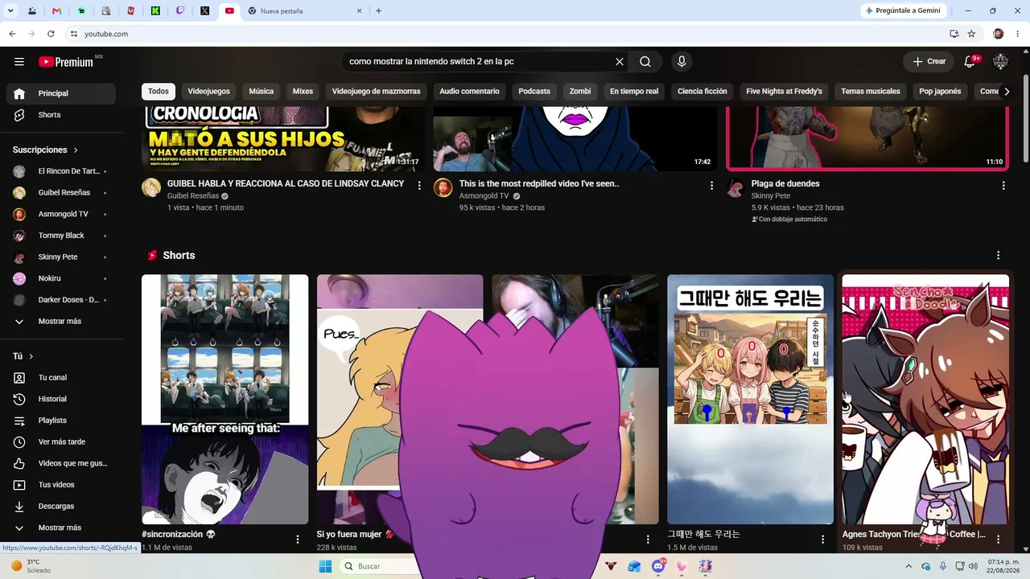1030x579 pixels.
Task: Select the Podcasts filter chip
Action: click(534, 92)
